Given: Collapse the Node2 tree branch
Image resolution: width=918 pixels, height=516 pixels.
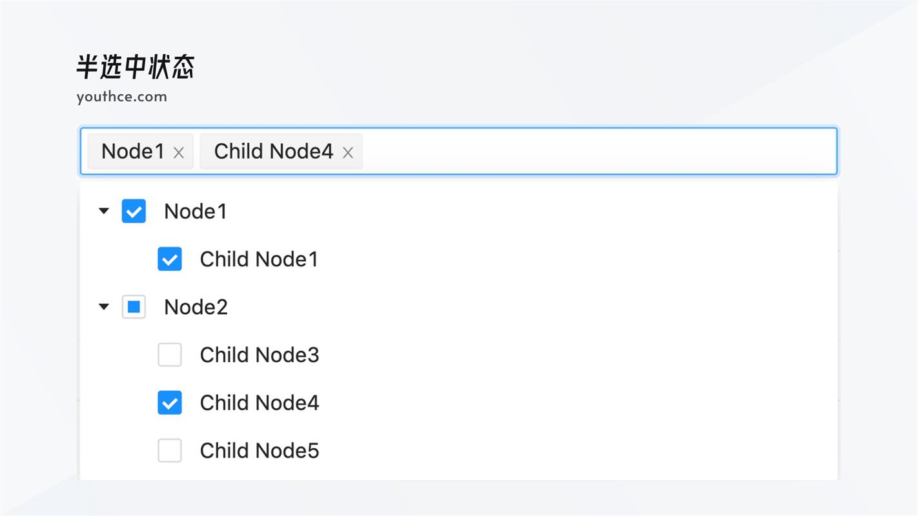Looking at the screenshot, I should (x=104, y=306).
